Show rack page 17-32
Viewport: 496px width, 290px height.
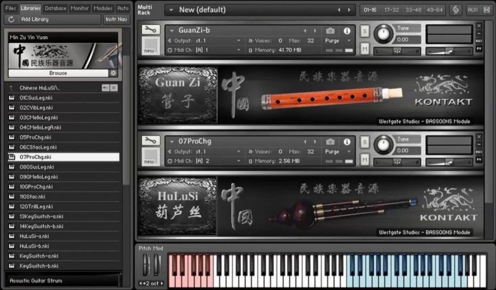tap(392, 10)
